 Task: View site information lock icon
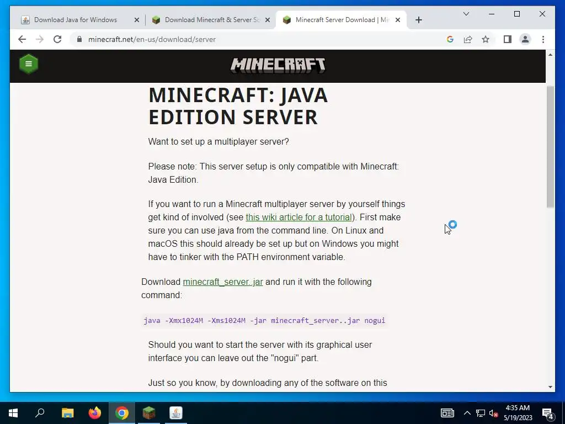point(79,39)
